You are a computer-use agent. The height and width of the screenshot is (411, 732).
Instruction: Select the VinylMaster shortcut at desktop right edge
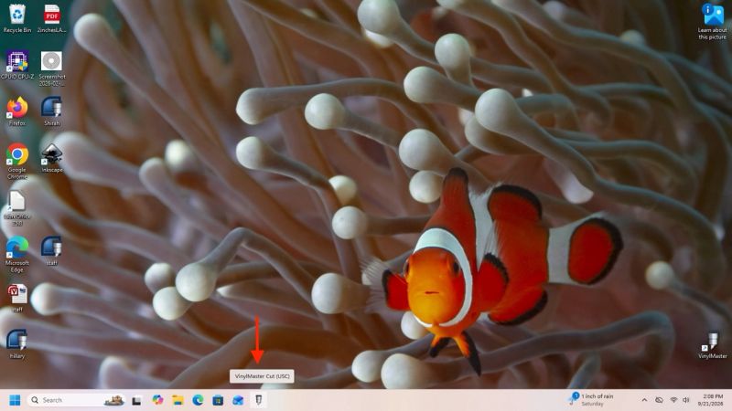pos(713,345)
